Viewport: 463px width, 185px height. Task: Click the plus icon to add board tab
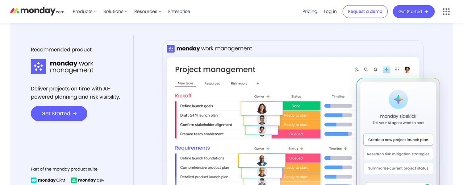coord(258,84)
